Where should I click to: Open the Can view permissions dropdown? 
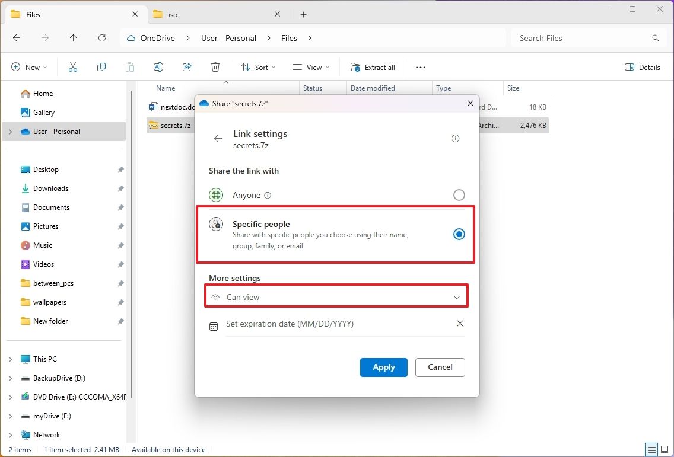coord(336,296)
